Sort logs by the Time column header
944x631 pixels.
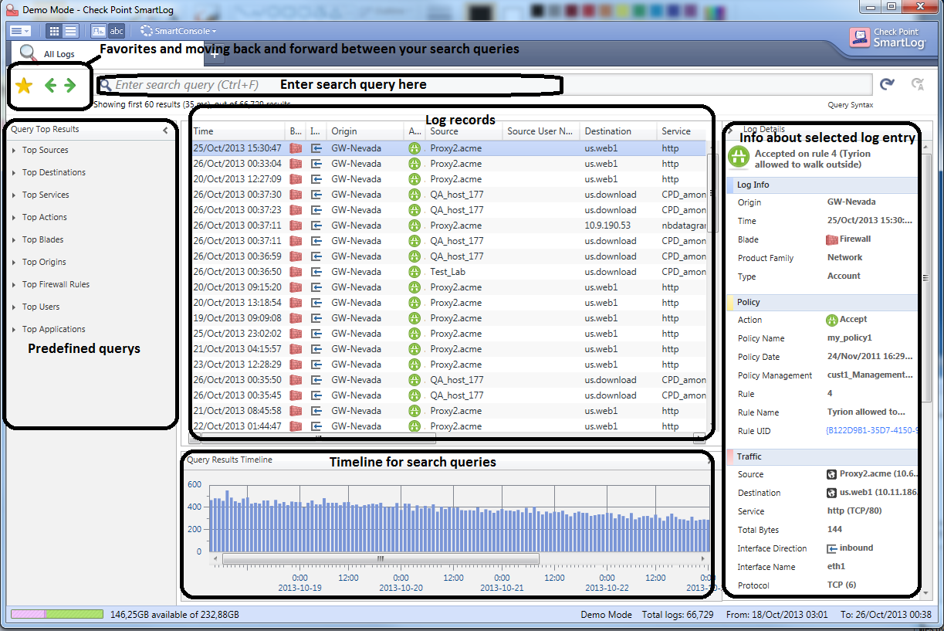pos(238,131)
